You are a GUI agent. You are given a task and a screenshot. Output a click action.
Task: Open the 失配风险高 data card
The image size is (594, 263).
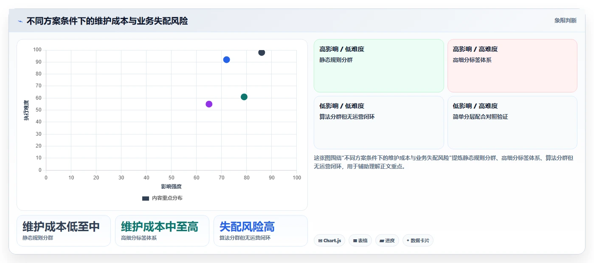[260, 231]
